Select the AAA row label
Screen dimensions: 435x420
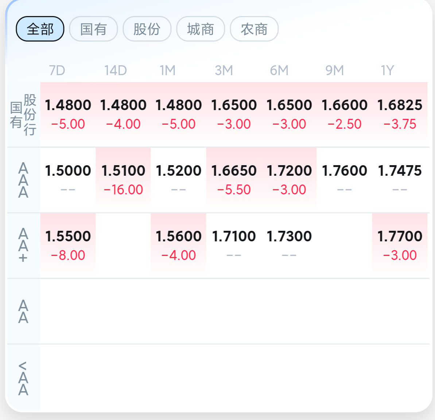(23, 180)
